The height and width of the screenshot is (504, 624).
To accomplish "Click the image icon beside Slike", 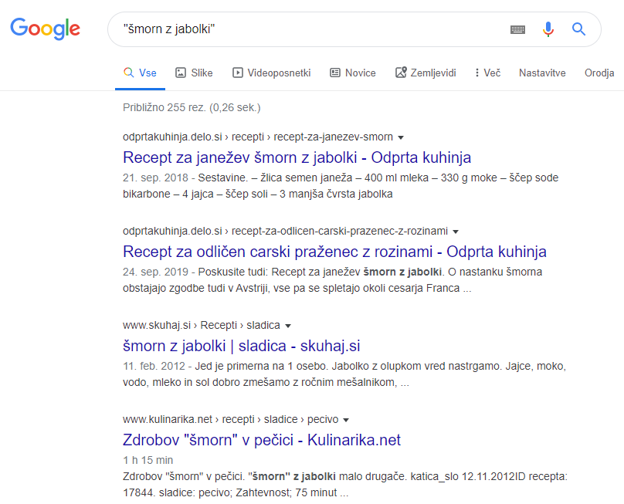I will pos(181,73).
